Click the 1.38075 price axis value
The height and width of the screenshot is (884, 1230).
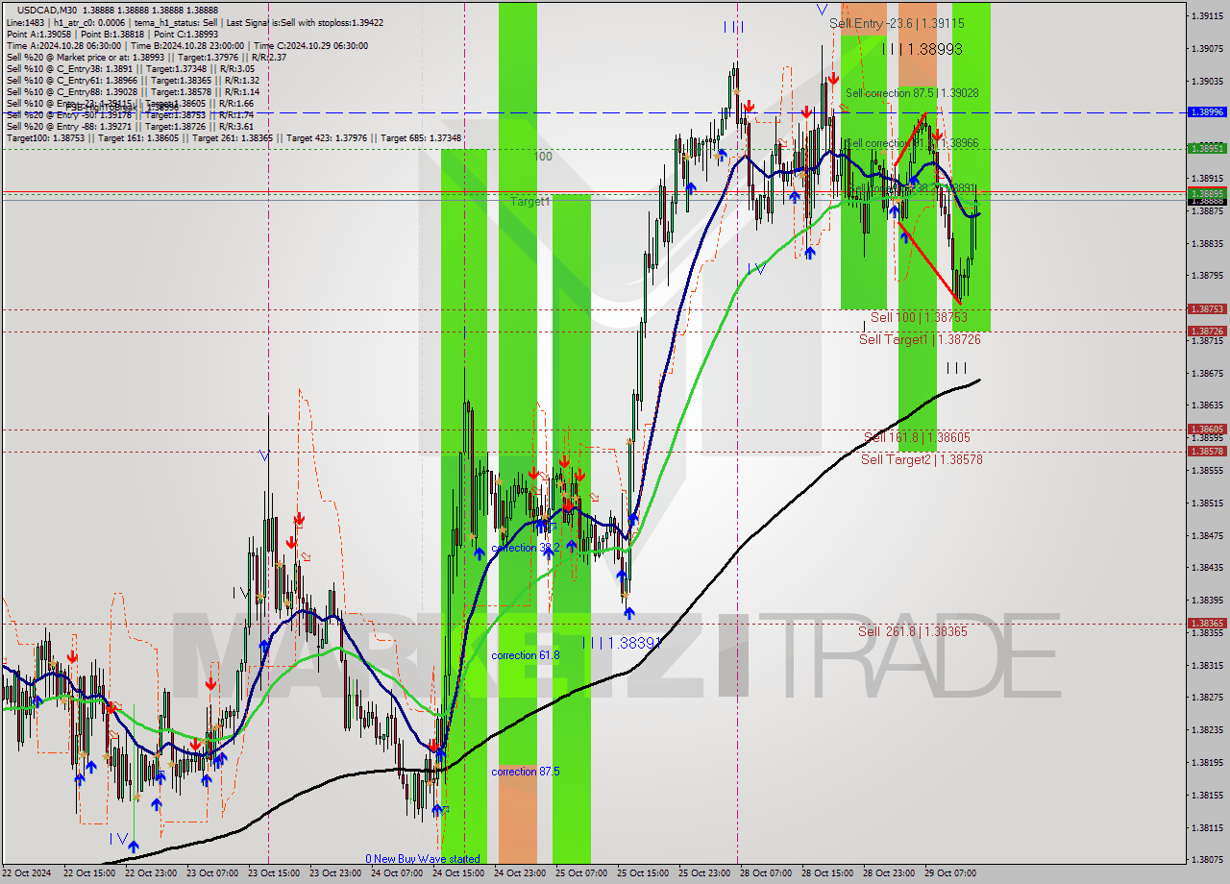click(x=1206, y=860)
